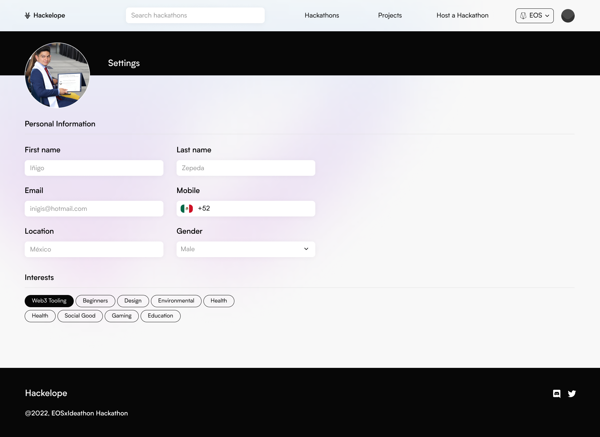
Task: Focus the Email input field
Action: point(94,209)
